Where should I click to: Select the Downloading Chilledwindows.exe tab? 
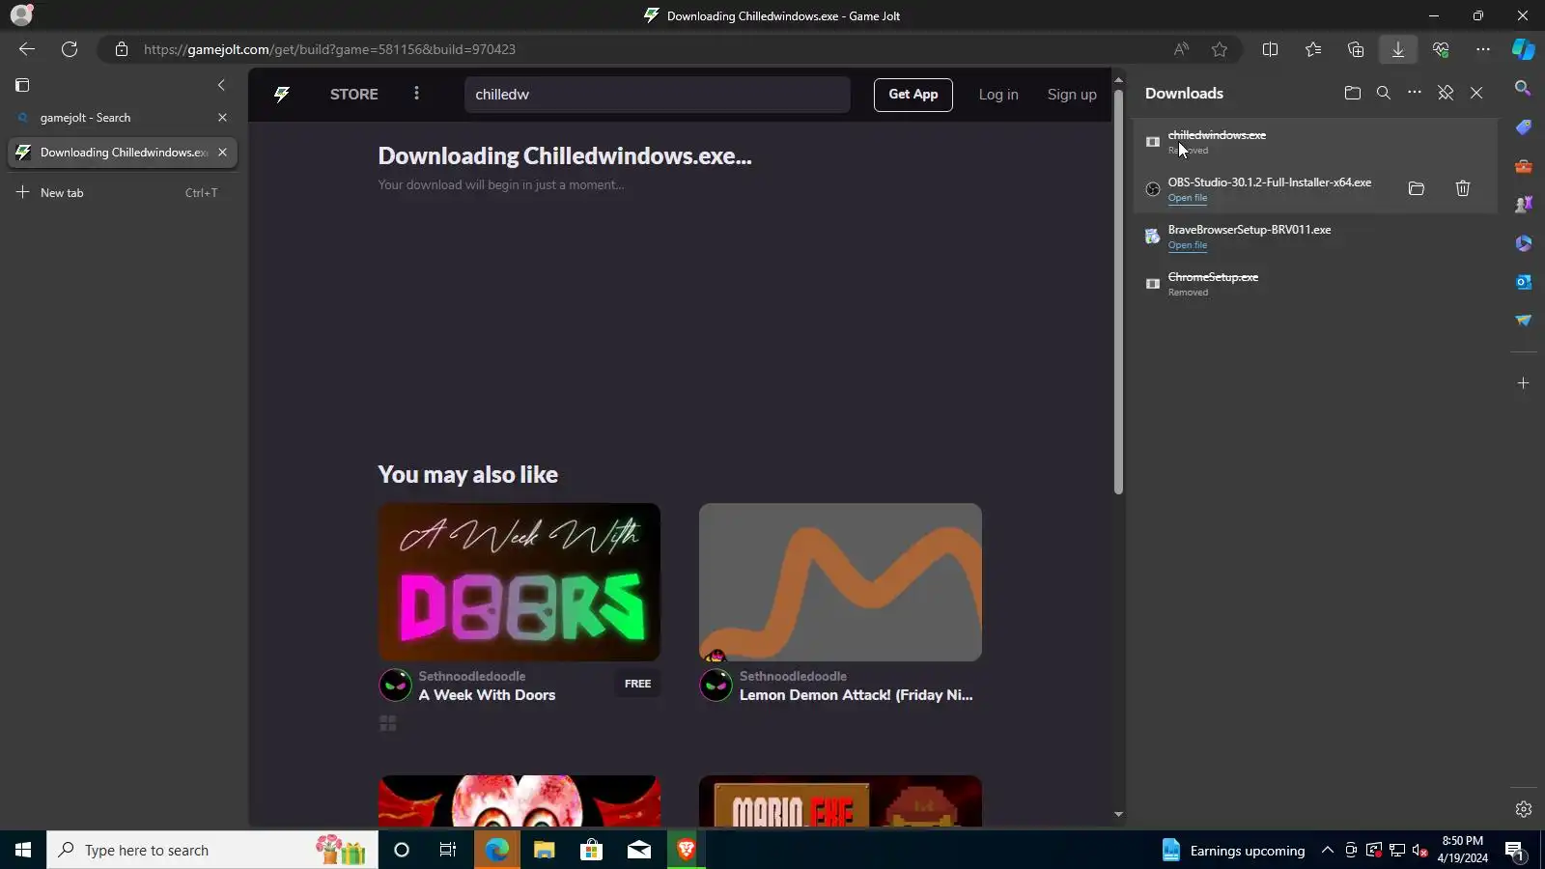point(123,153)
